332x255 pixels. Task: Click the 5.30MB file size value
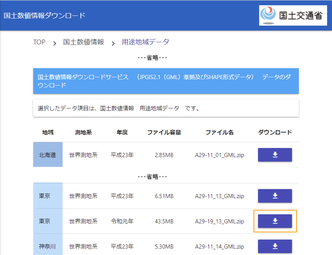point(164,247)
